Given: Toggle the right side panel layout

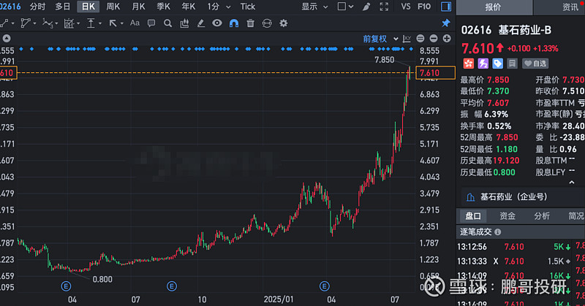Looking at the screenshot, I should 446,7.
